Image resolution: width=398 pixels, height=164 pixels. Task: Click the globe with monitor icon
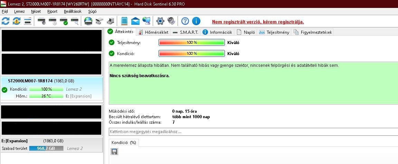[x=146, y=21]
